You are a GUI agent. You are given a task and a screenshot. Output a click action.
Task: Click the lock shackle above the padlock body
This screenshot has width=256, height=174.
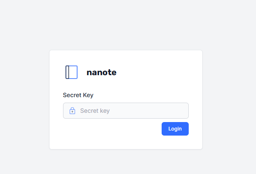72,109
